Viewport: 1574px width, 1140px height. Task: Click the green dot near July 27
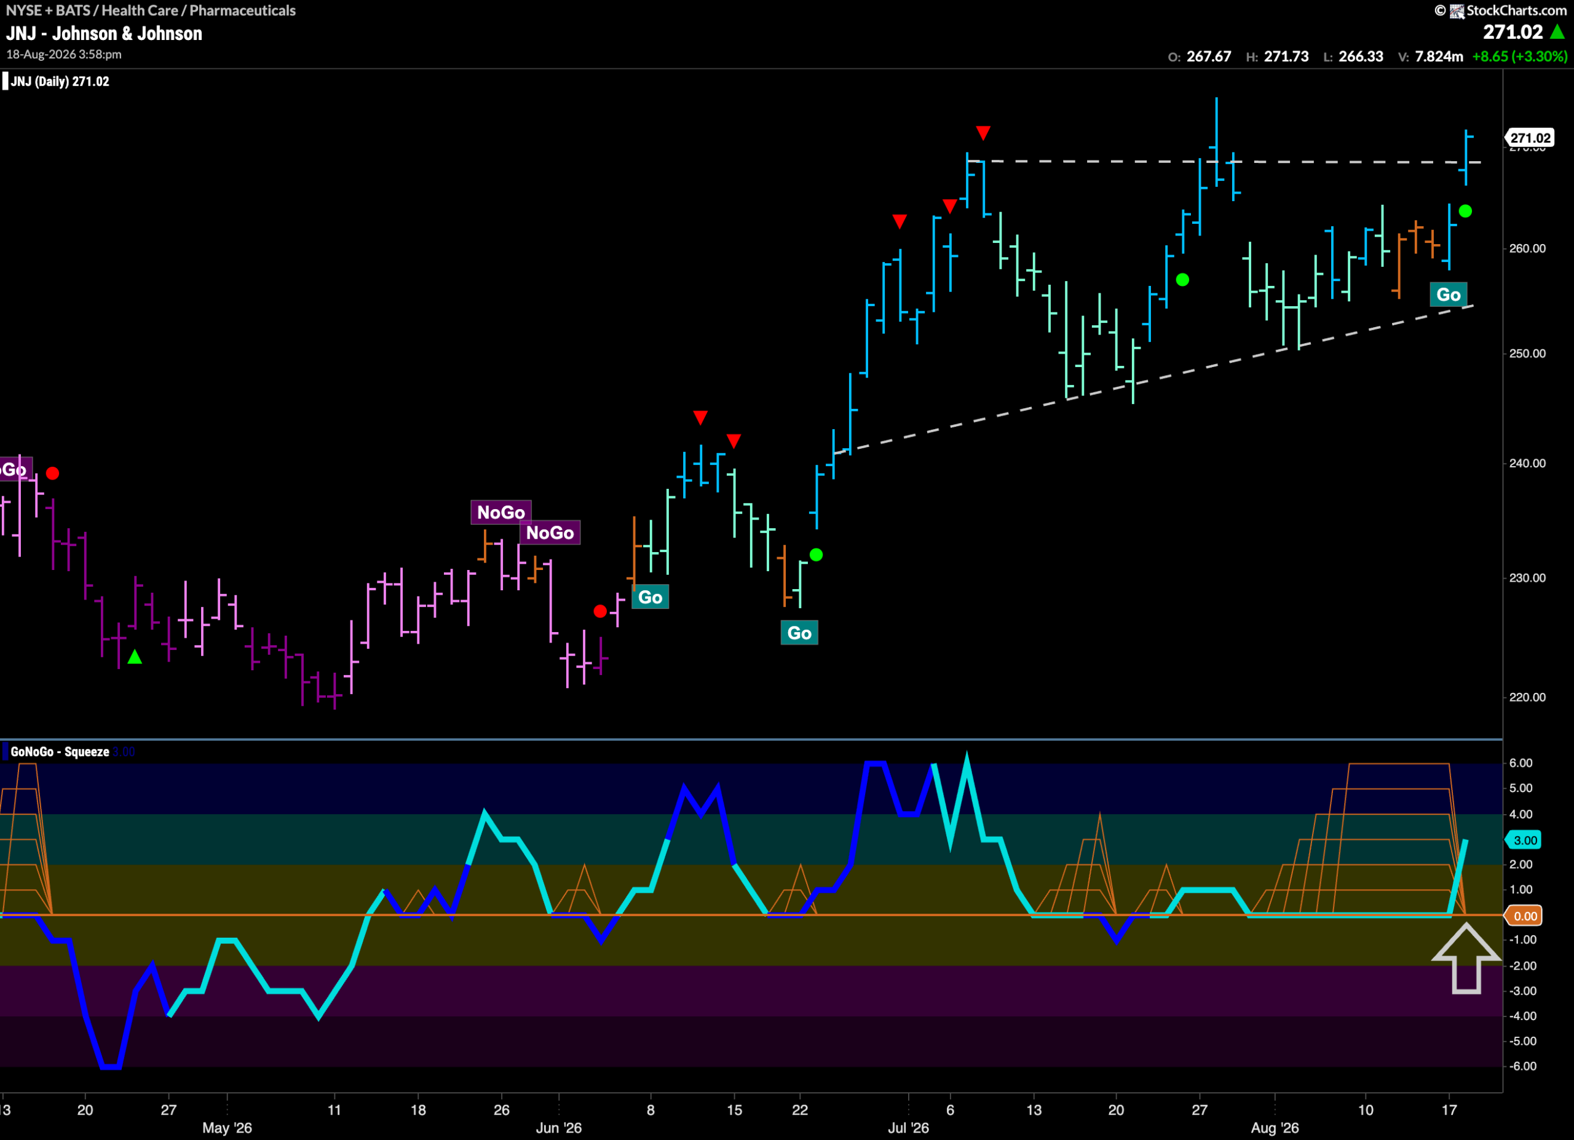(1182, 280)
